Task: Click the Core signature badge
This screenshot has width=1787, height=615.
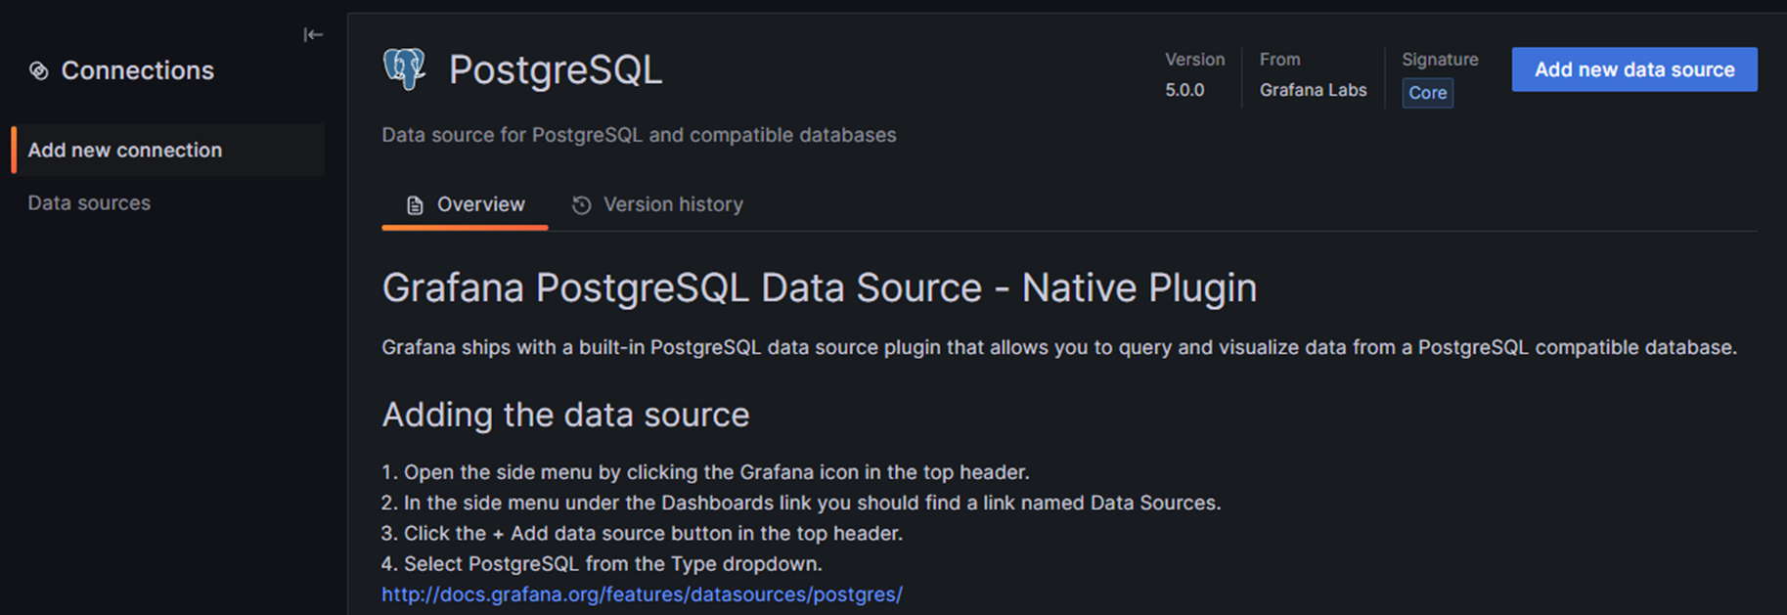Action: click(1427, 93)
